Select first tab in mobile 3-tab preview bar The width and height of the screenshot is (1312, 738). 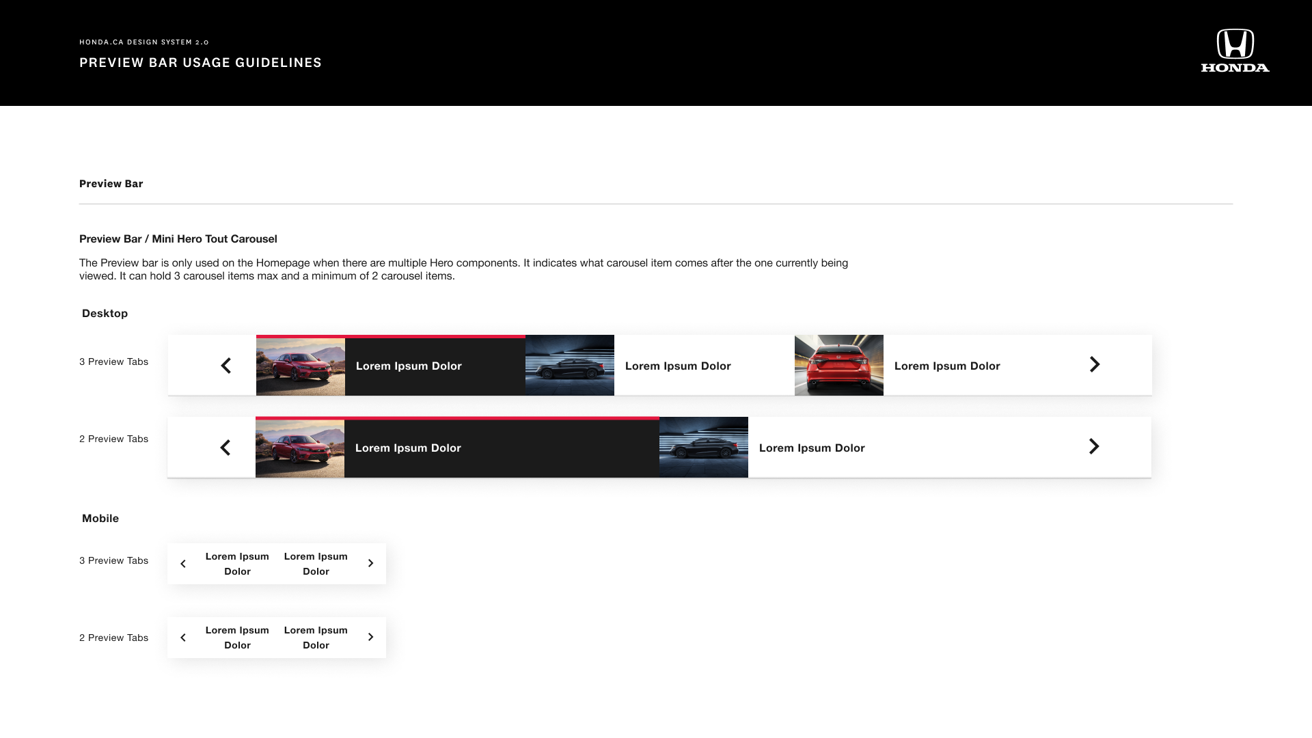[237, 564]
